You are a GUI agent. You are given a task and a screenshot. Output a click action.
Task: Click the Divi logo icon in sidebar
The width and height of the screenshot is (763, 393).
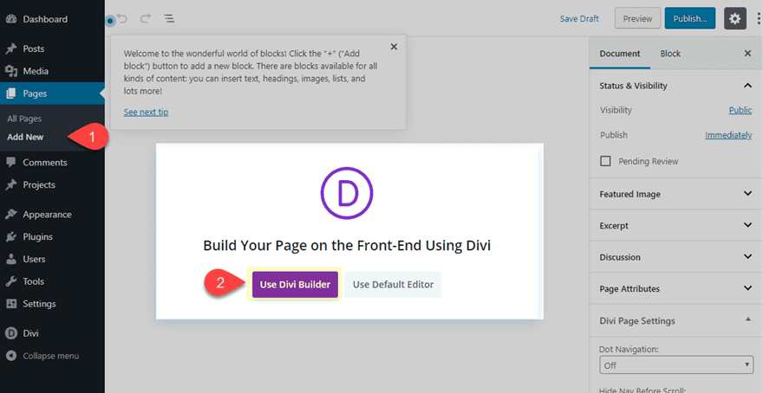11,333
